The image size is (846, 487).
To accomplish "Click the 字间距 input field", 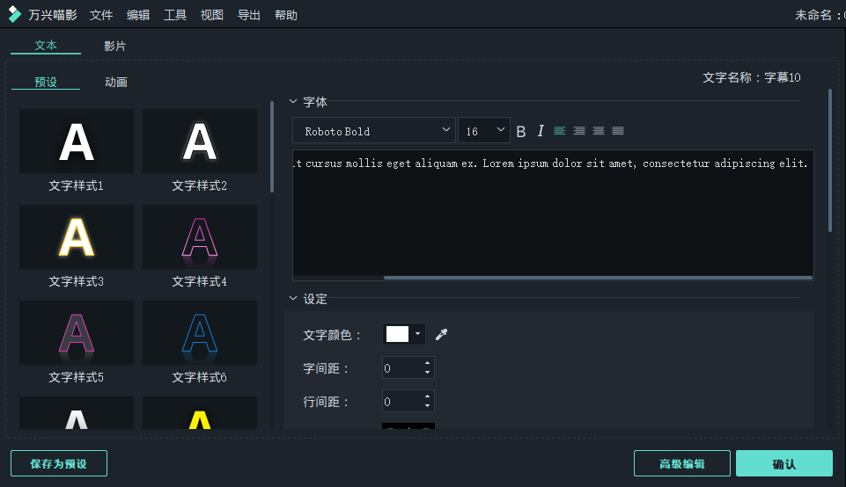I will coord(408,368).
